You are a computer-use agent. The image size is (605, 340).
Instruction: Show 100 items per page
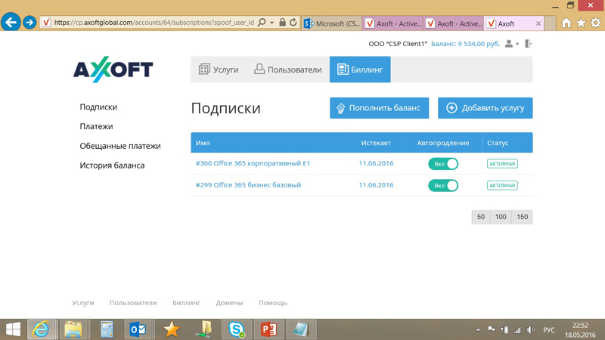(x=501, y=217)
